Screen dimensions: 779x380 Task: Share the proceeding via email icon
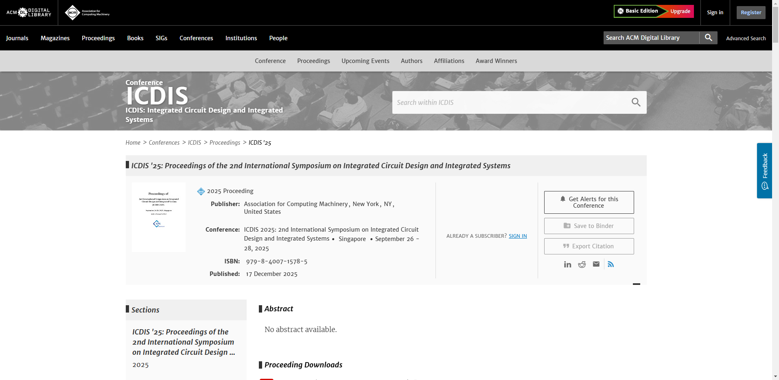coord(596,264)
